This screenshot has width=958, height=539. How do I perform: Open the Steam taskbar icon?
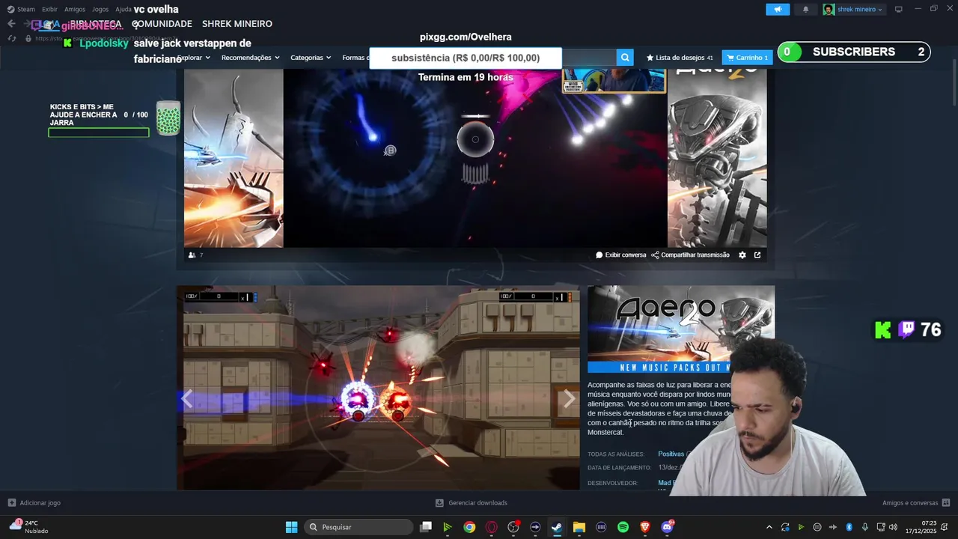coord(557,527)
